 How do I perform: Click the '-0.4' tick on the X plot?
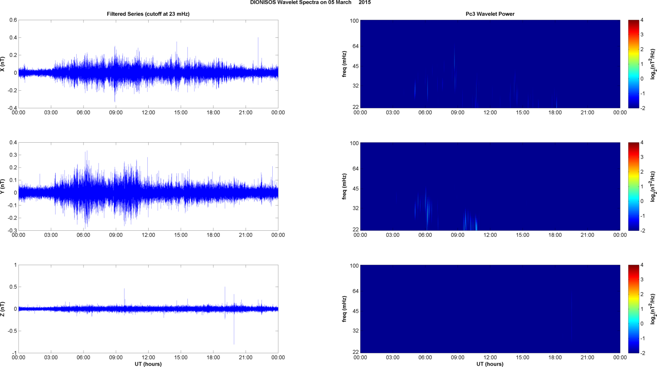[x=12, y=108]
